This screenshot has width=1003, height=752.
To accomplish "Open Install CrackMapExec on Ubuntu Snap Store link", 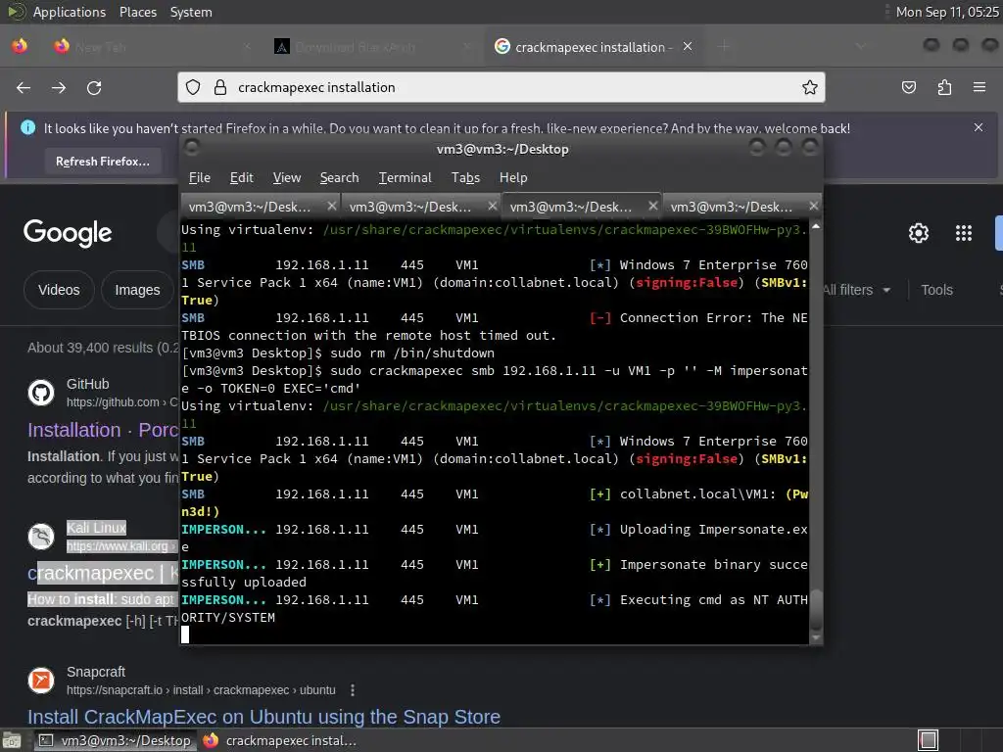I will click(263, 717).
